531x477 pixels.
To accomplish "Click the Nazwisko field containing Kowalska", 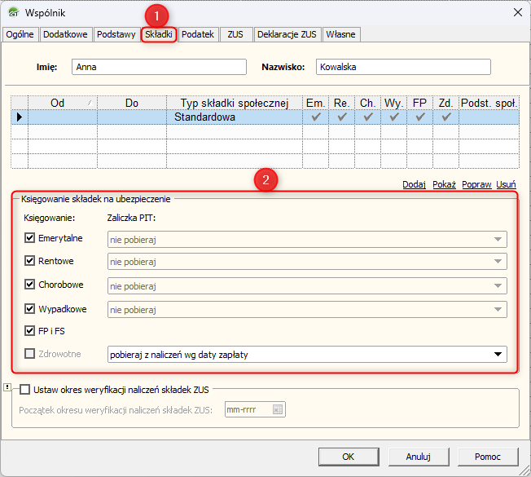I will [403, 68].
